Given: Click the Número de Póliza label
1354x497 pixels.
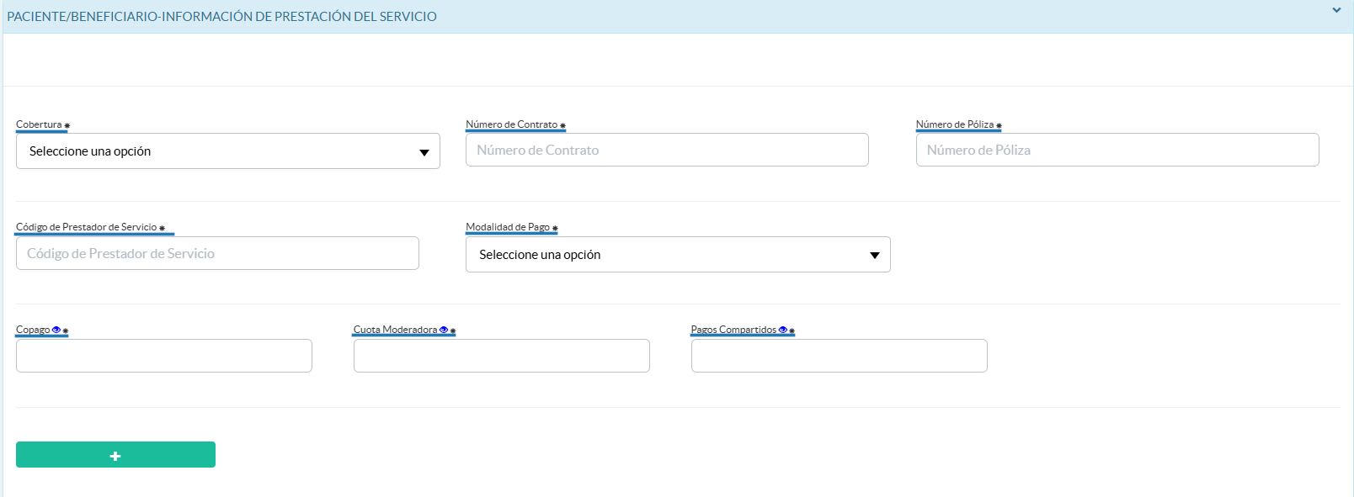Looking at the screenshot, I should tap(955, 124).
